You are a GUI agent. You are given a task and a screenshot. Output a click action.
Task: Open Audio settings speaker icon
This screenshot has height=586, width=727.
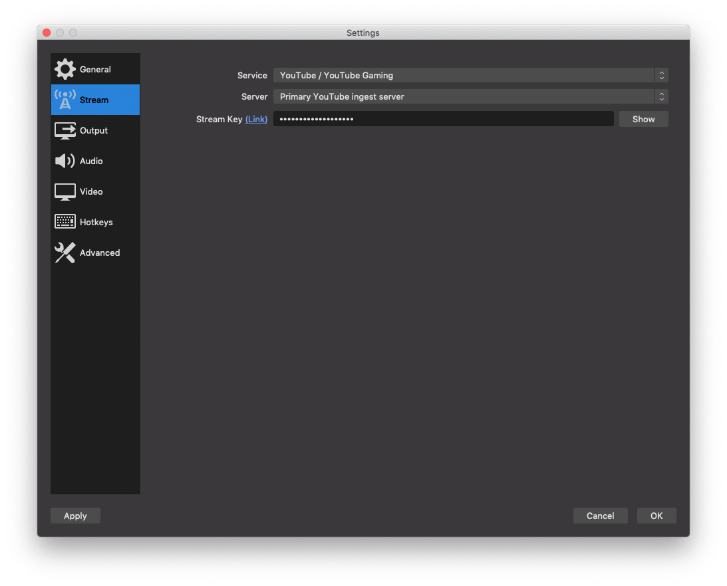(x=65, y=161)
